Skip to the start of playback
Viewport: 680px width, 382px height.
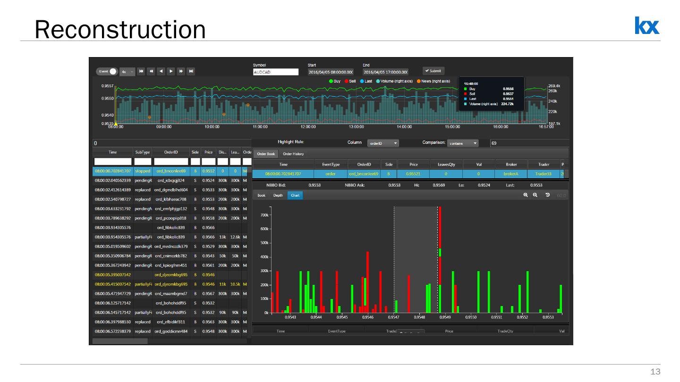[x=141, y=72]
